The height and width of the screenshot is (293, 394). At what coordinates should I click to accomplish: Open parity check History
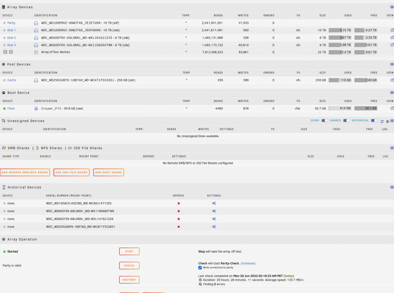tap(129, 280)
